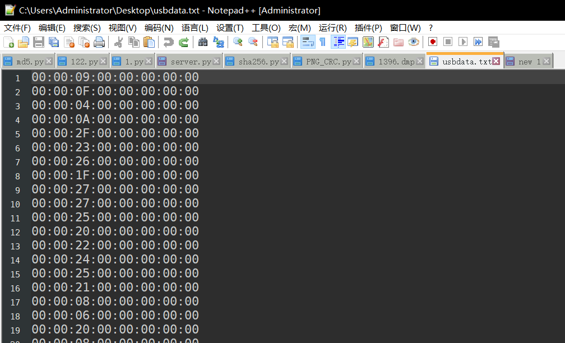This screenshot has width=565, height=343.
Task: Click line 5 text 00:00:2F:00:00:00:00:00
Action: pos(115,133)
